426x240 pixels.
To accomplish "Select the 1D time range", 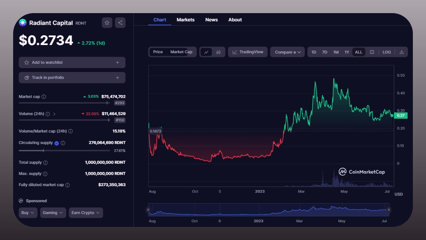I will click(314, 52).
